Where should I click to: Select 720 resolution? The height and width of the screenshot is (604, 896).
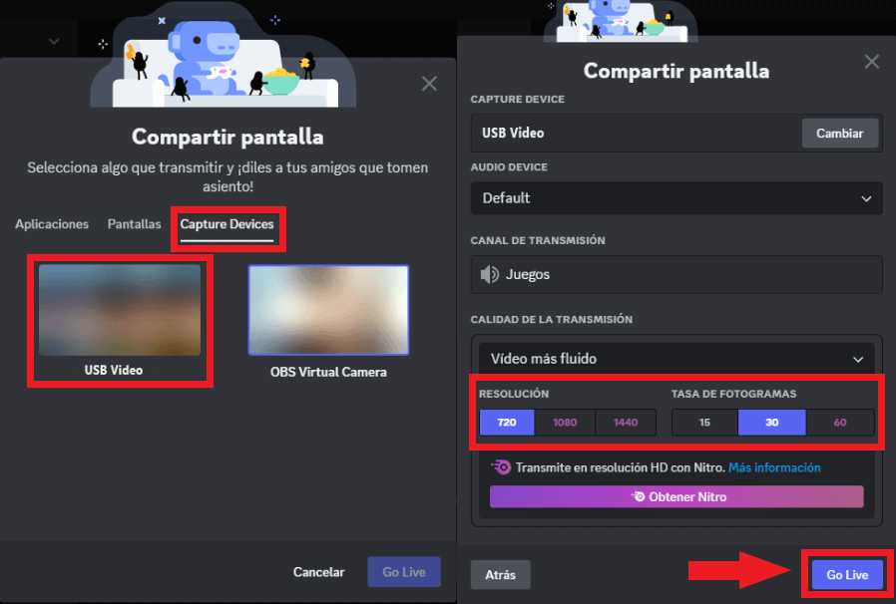(507, 423)
